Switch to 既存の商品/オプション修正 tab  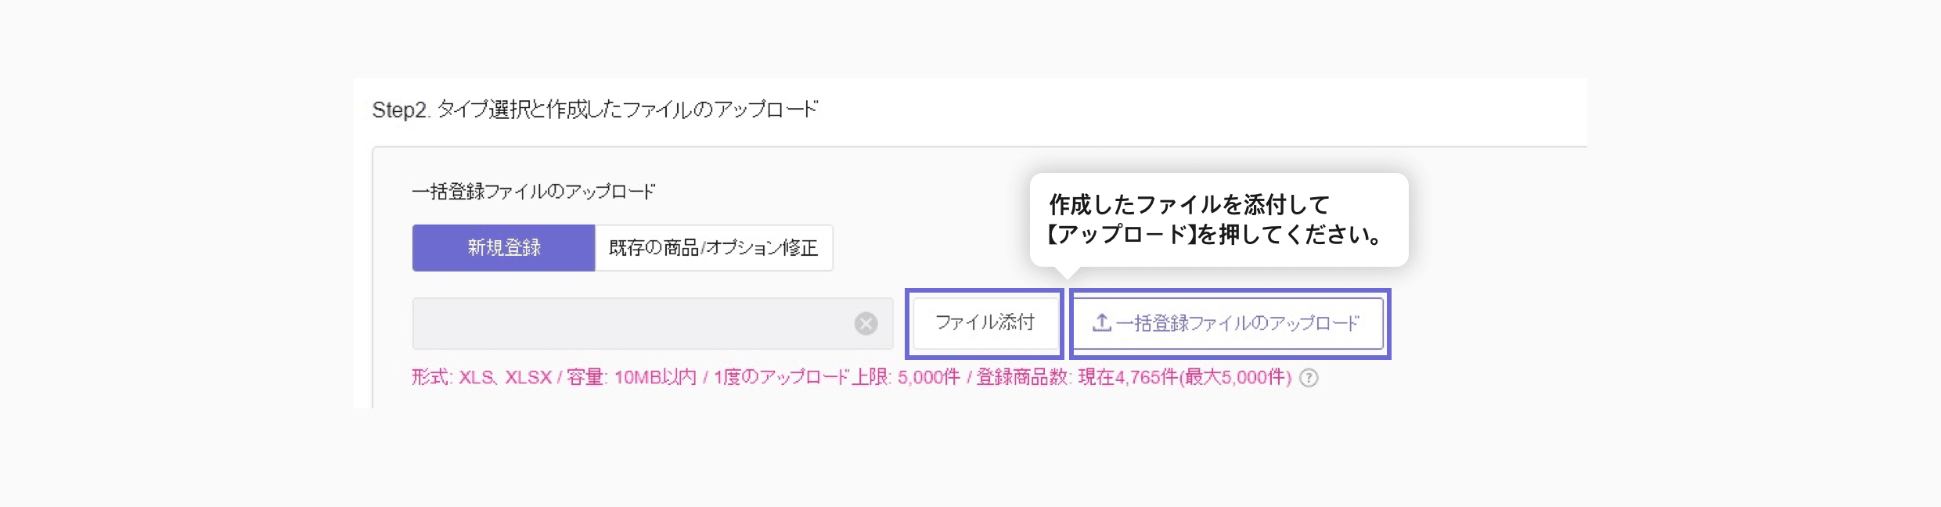click(714, 248)
